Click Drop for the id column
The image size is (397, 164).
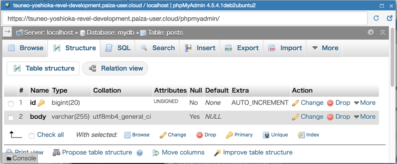(338, 103)
